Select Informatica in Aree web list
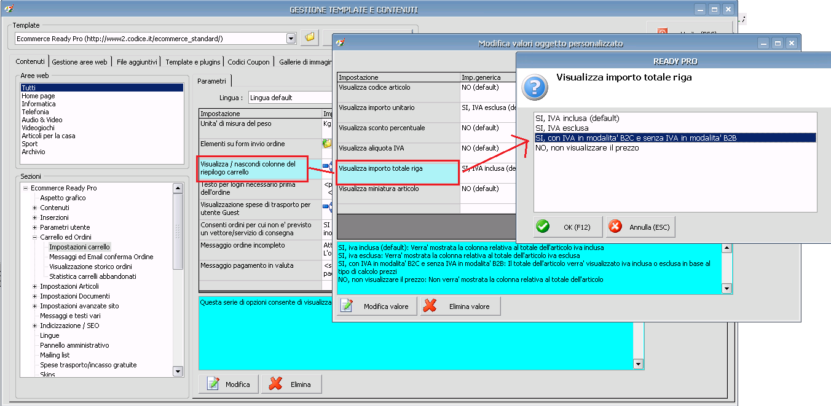 tap(102, 104)
